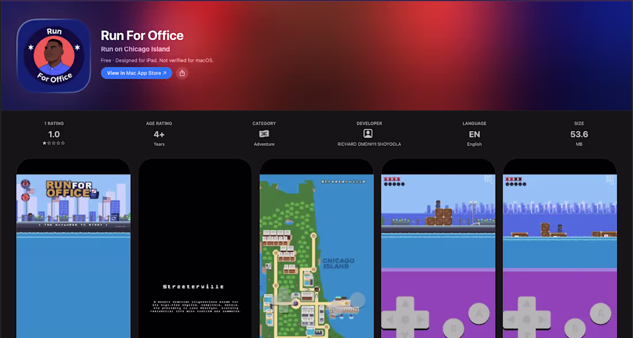Open developer Richard Omoniyi Shoyoola link

click(369, 144)
